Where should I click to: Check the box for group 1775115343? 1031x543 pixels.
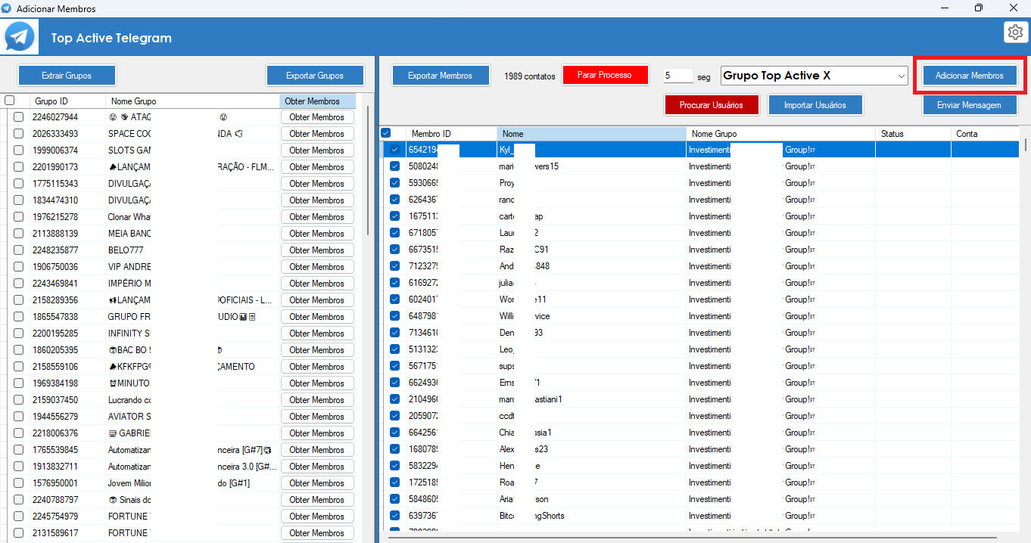pyautogui.click(x=18, y=184)
